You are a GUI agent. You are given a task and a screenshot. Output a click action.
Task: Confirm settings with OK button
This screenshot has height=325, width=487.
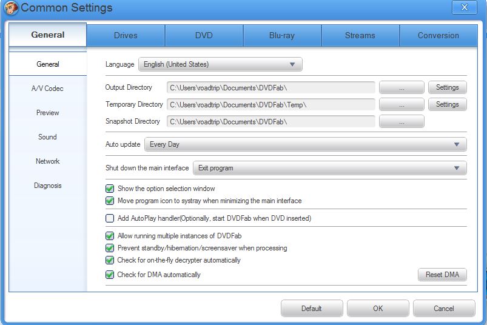pos(378,308)
